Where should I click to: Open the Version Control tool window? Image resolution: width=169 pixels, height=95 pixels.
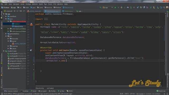[x=11, y=91]
